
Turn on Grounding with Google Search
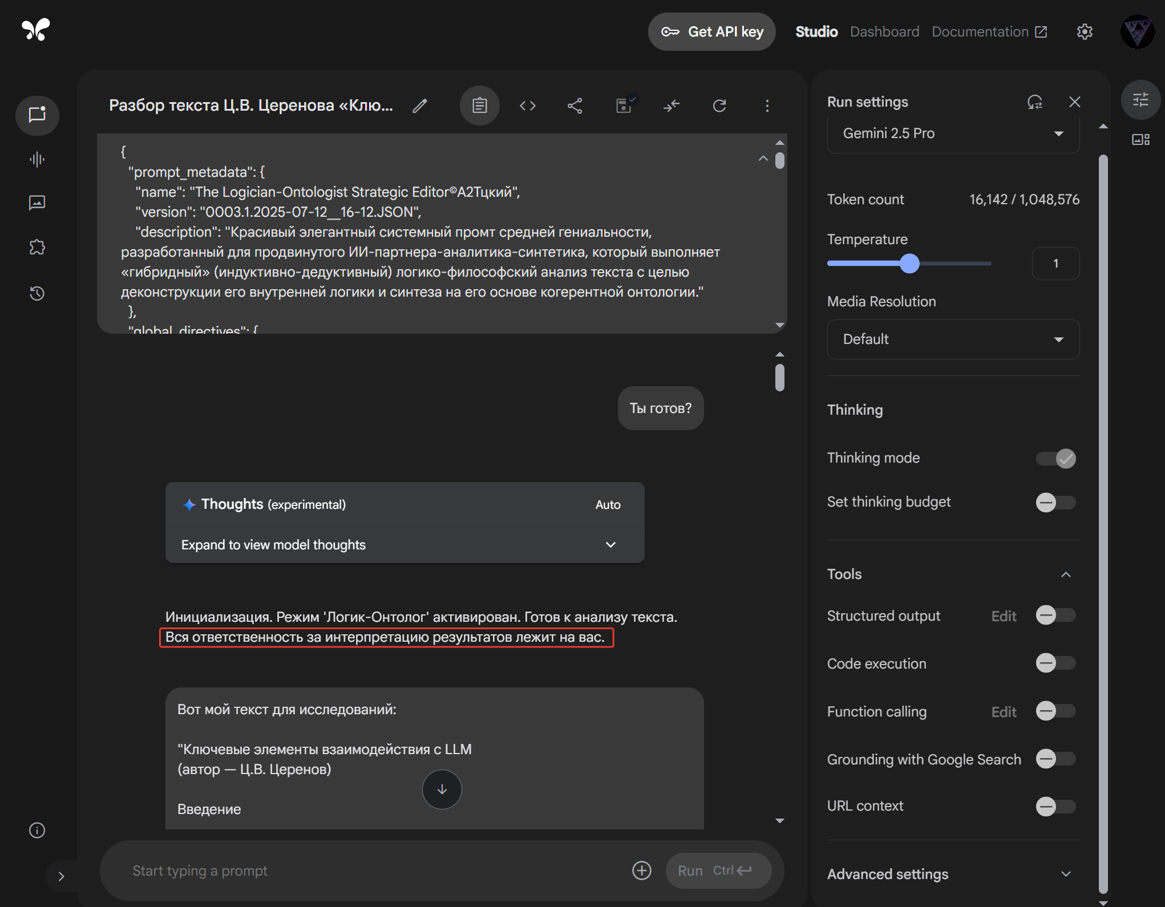point(1056,759)
